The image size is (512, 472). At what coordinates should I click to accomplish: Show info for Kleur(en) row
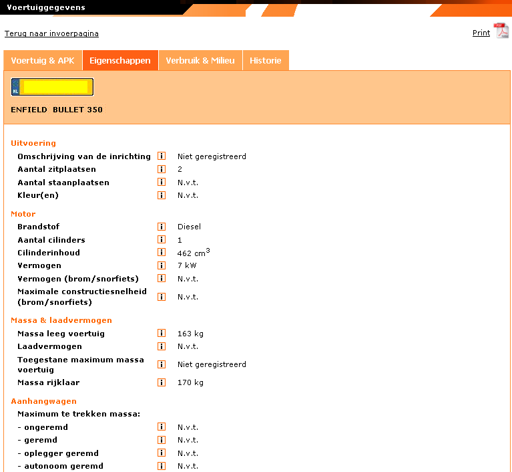coord(162,195)
